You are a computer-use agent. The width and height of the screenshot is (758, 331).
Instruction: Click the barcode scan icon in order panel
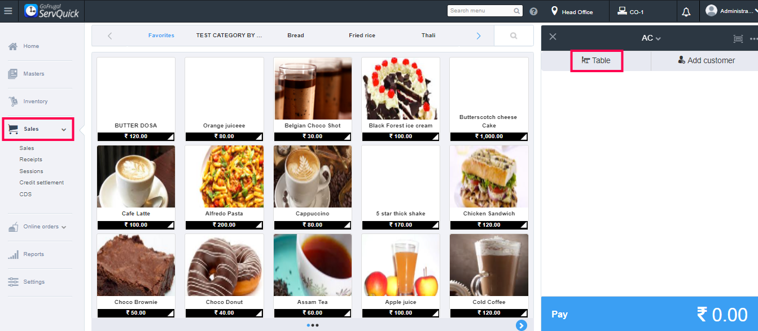(x=738, y=38)
